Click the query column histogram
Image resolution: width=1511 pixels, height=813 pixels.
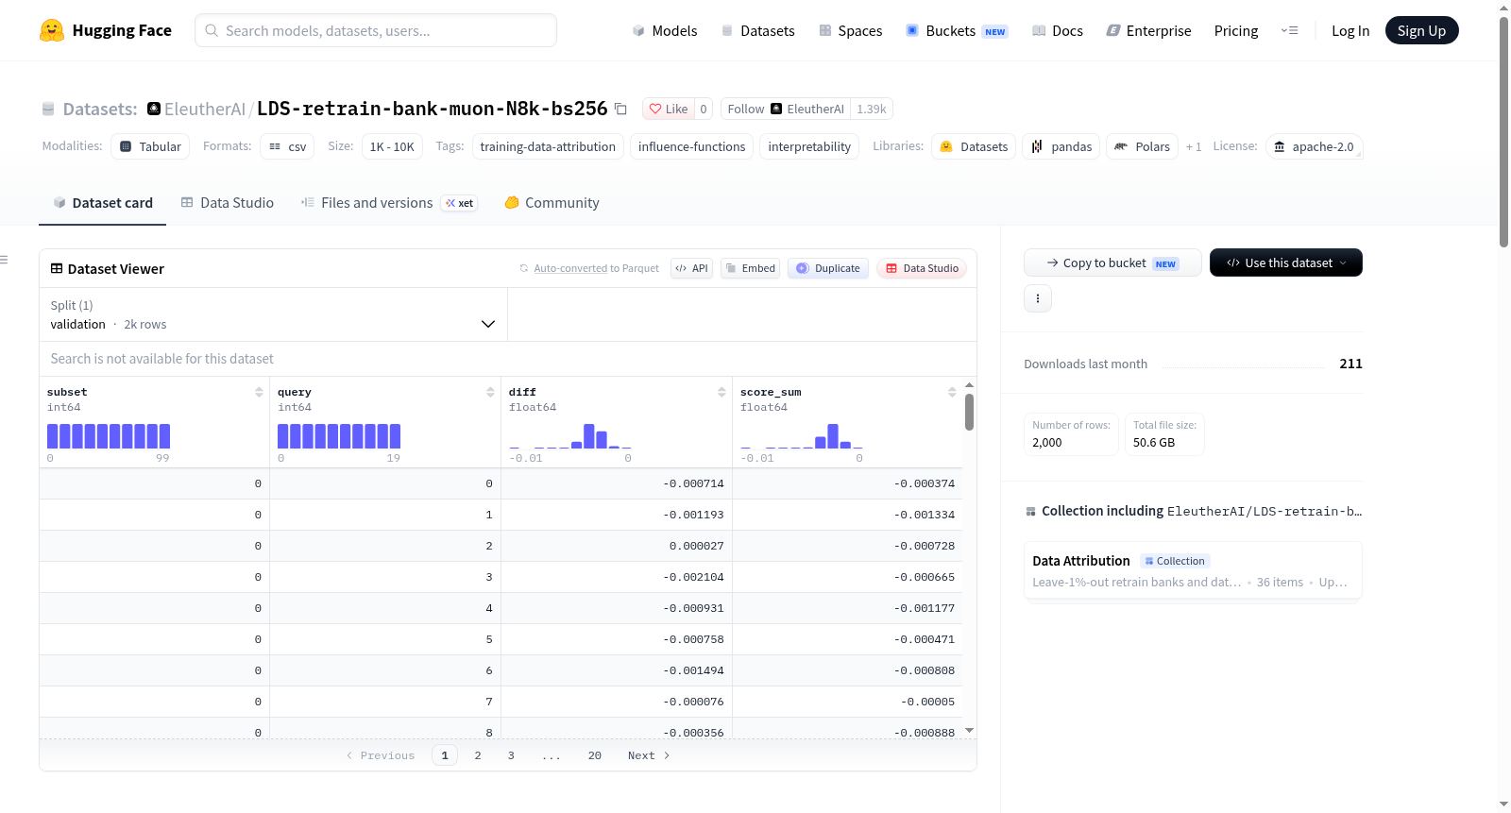coord(339,436)
